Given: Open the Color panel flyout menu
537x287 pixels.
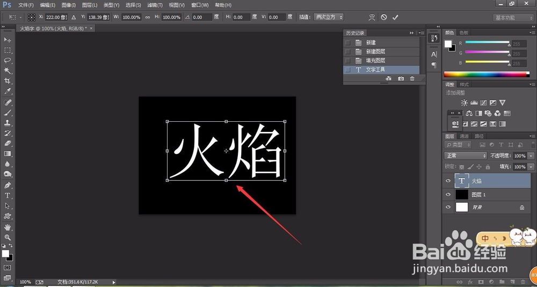Looking at the screenshot, I should tap(532, 33).
